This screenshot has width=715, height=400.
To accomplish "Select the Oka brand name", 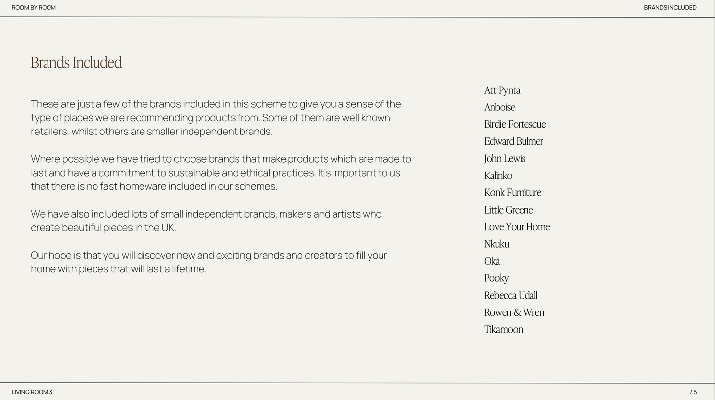I will tap(492, 261).
